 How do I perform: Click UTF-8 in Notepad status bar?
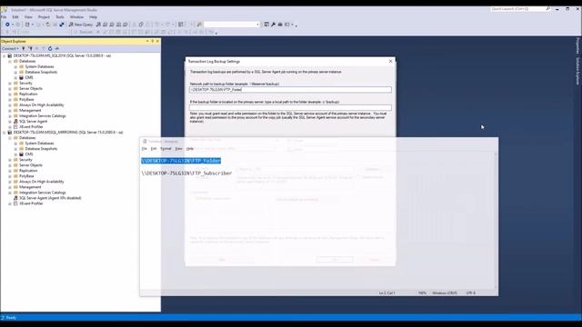[x=471, y=292]
